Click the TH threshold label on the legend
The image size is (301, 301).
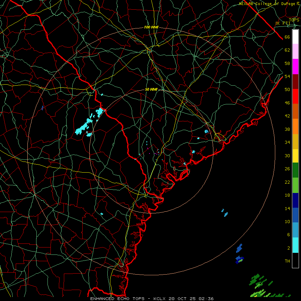click(x=287, y=261)
